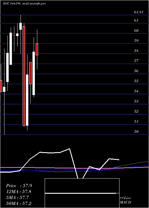The image size is (149, 208).
Task: Click the 58 price axis label
Action: [136, 51]
